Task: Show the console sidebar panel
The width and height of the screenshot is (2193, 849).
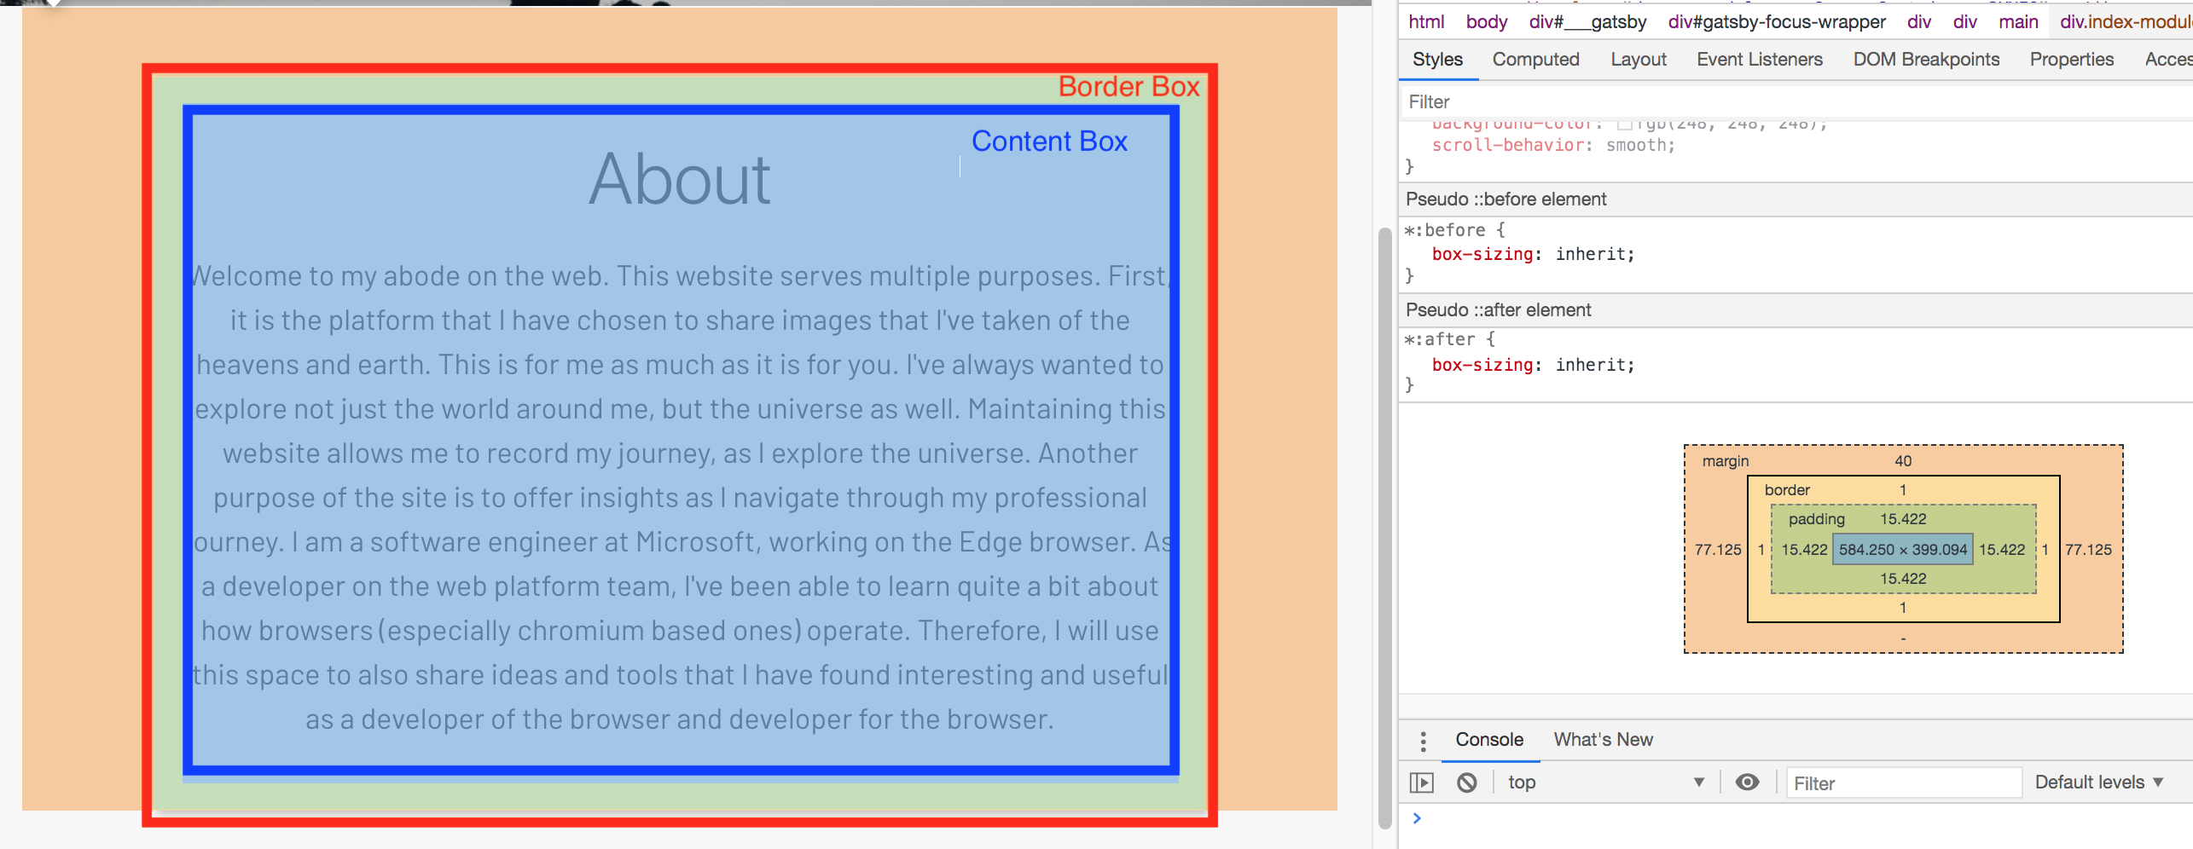Action: 1421,783
